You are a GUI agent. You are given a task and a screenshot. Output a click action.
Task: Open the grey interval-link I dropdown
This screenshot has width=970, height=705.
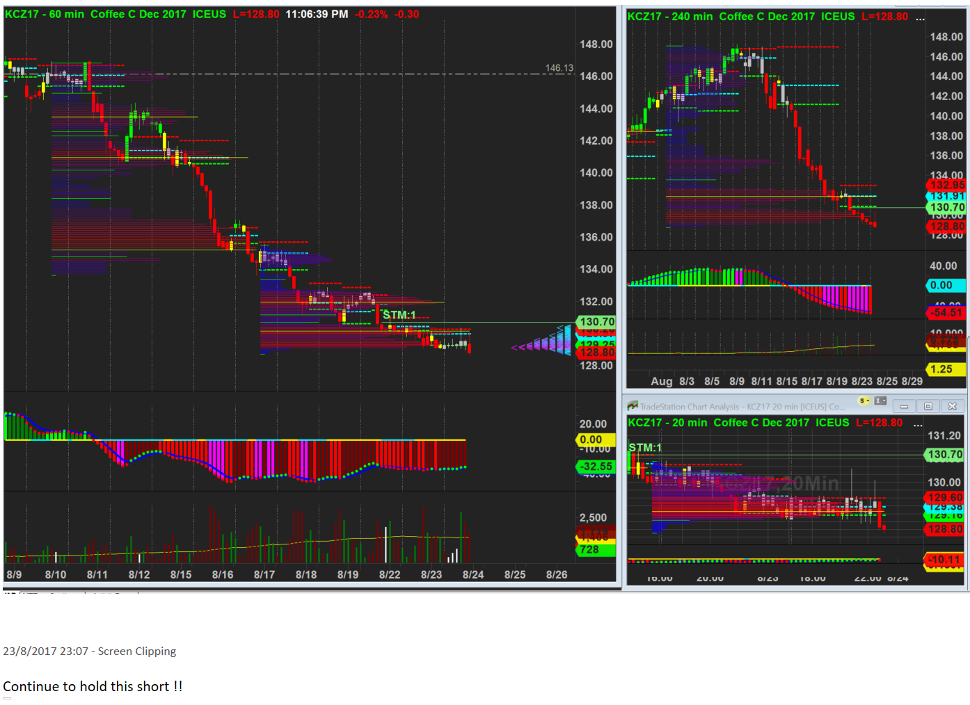click(x=881, y=401)
